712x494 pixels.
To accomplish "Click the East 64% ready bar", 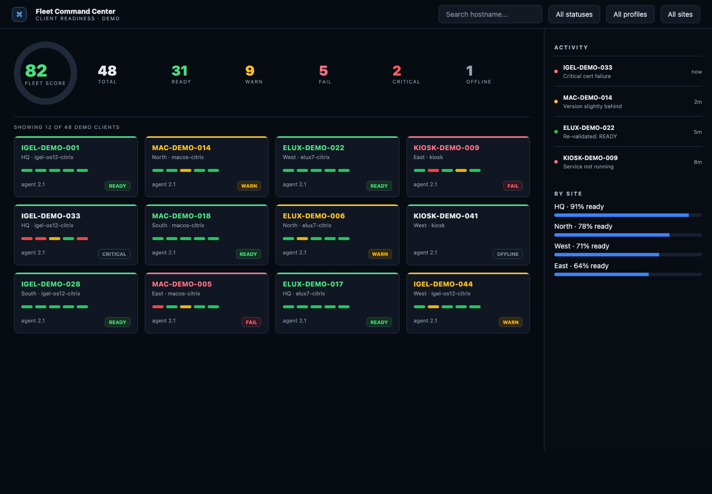I will (x=628, y=275).
